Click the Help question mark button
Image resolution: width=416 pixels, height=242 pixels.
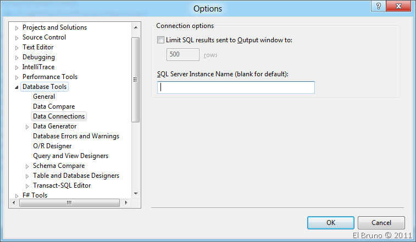coord(378,6)
